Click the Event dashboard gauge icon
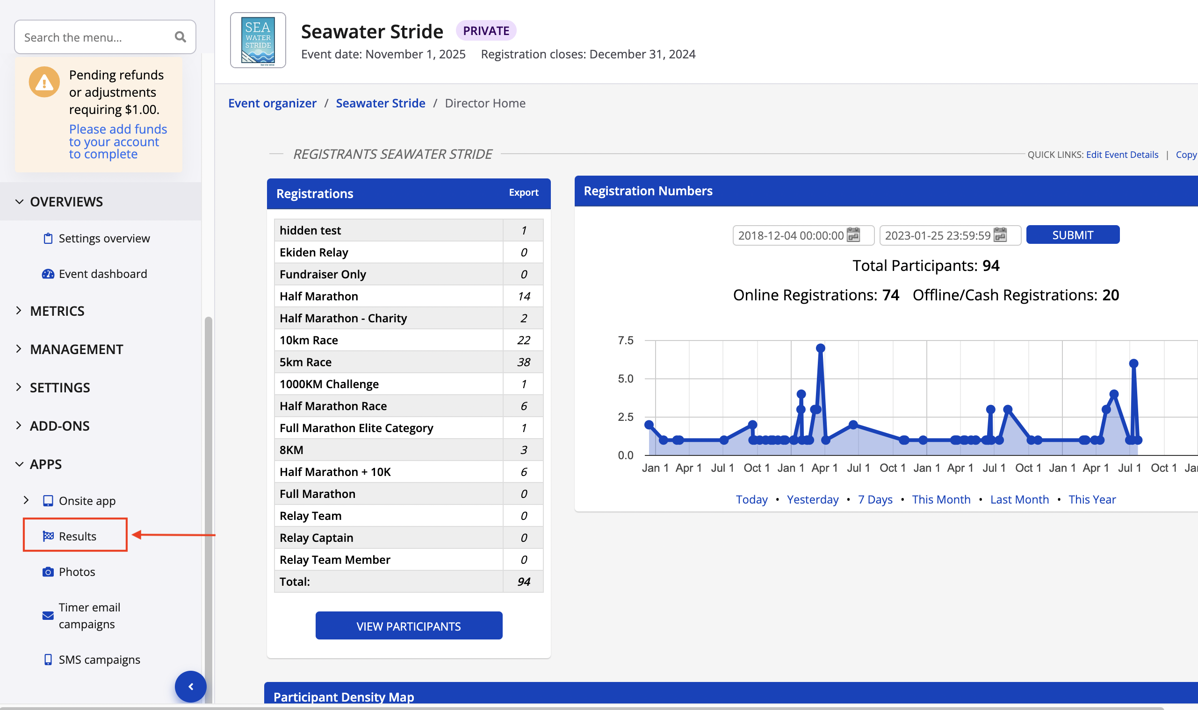The height and width of the screenshot is (710, 1198). point(48,274)
